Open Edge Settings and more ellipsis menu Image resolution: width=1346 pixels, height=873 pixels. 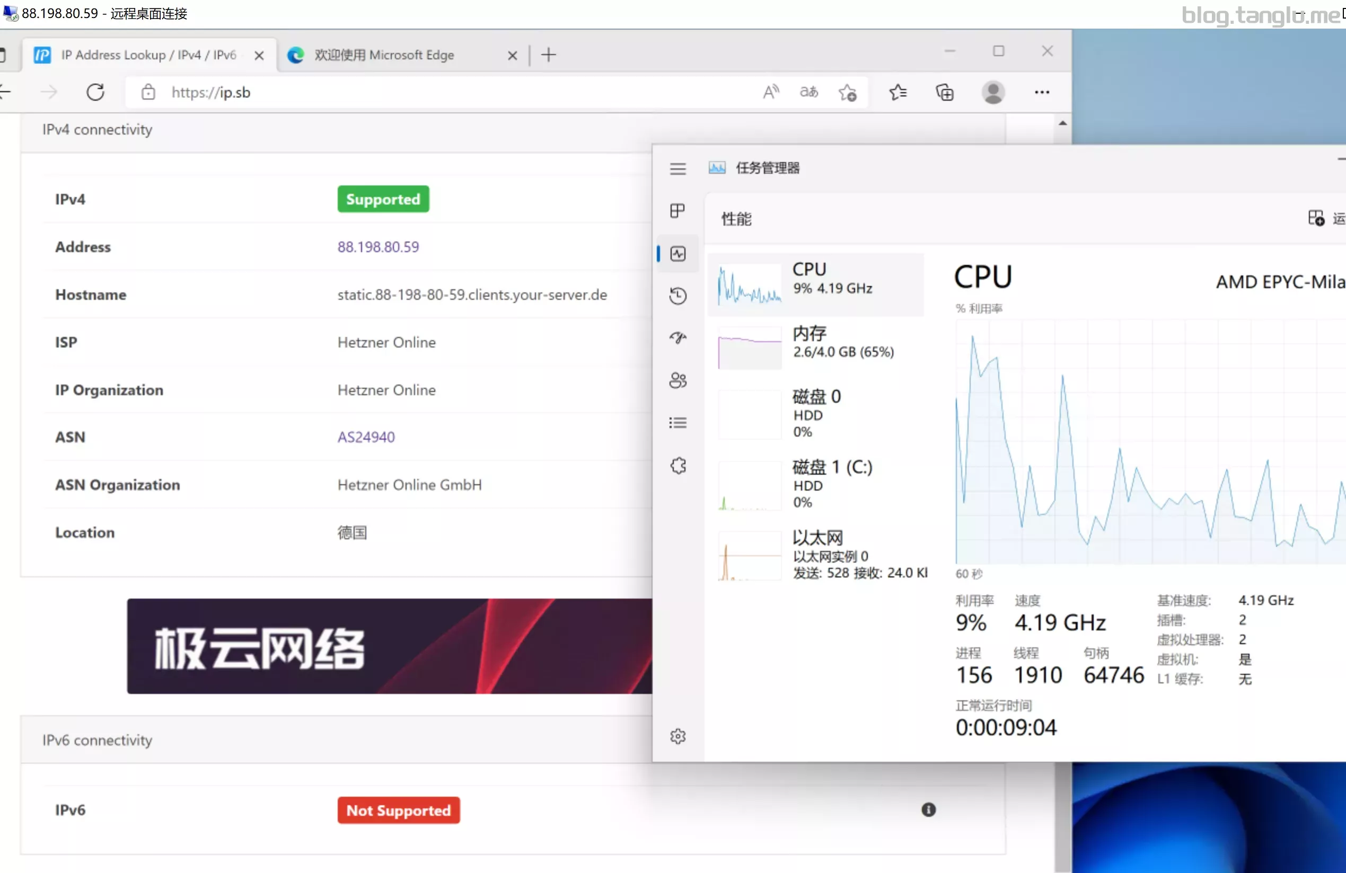[x=1042, y=92]
